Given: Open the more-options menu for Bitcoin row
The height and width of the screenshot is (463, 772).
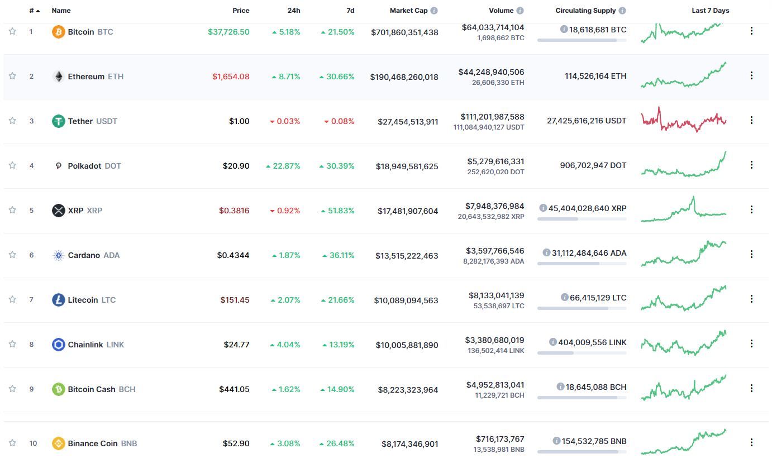Looking at the screenshot, I should click(x=751, y=31).
